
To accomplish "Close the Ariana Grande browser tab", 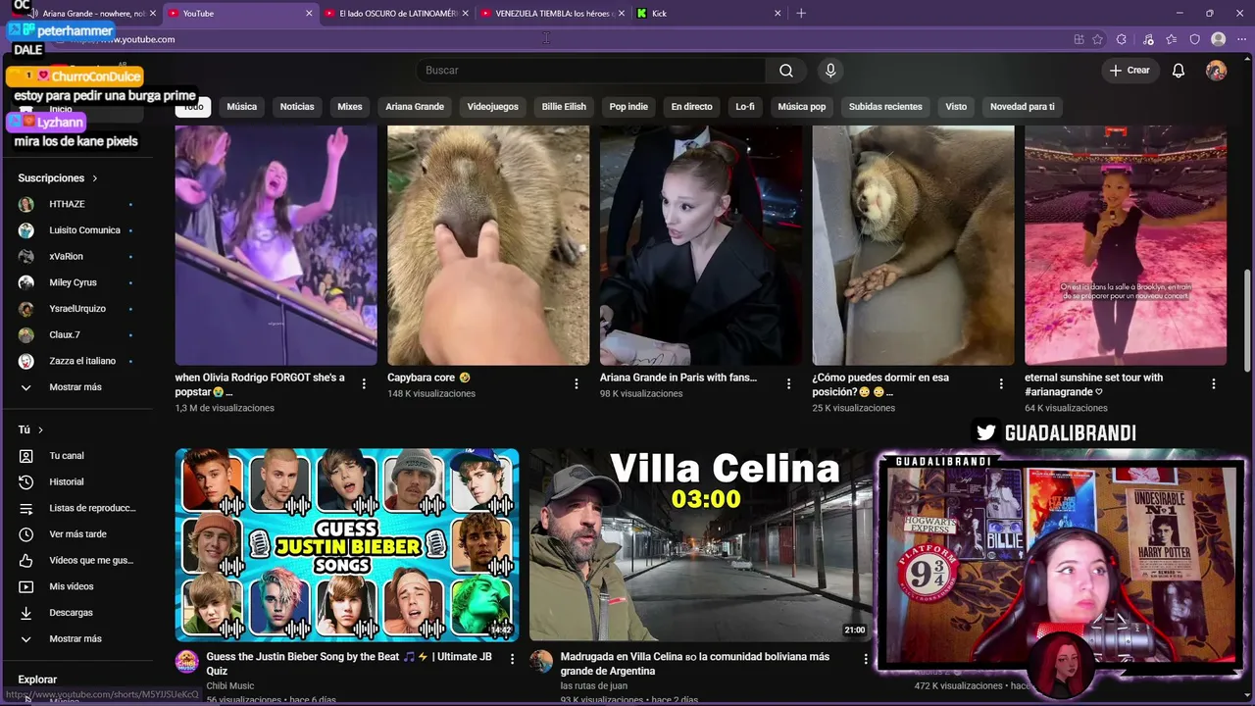I will [x=151, y=14].
